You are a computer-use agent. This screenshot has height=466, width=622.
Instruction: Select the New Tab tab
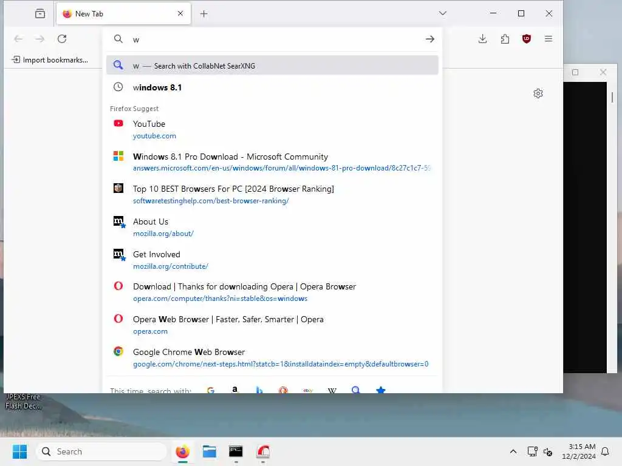coord(123,13)
